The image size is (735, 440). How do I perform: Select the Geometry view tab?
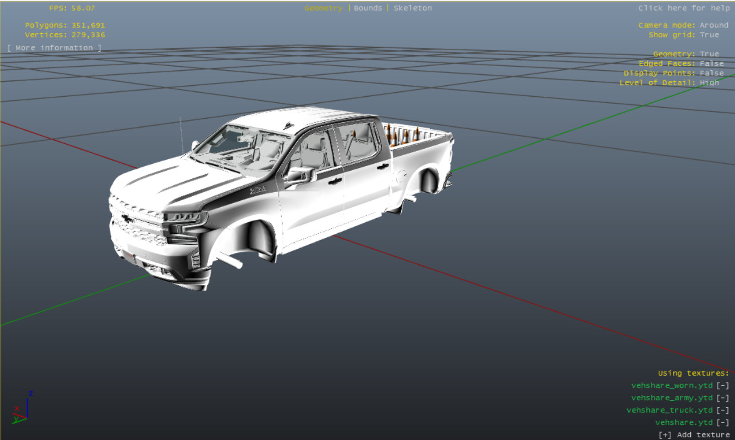coord(323,8)
